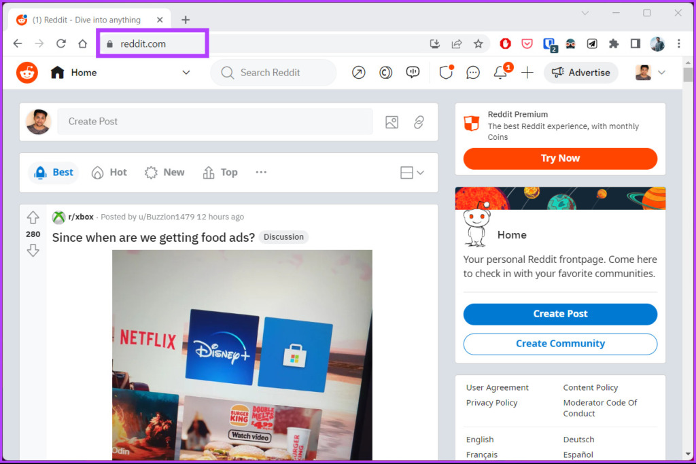Click the Advertise button
The image size is (696, 464).
pyautogui.click(x=581, y=72)
